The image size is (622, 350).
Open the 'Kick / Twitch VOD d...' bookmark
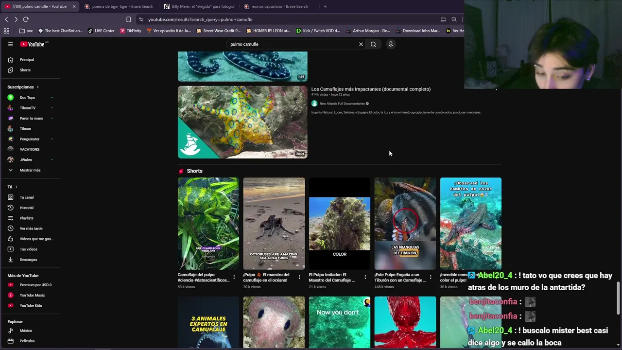318,31
